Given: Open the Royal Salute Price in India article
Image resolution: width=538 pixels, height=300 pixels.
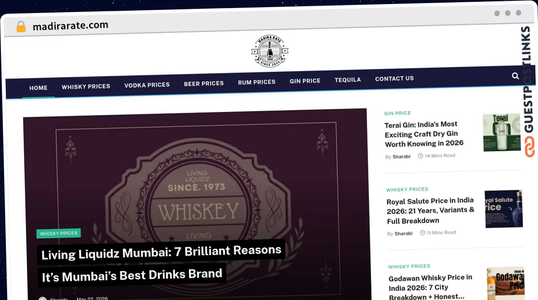Looking at the screenshot, I should [x=431, y=210].
